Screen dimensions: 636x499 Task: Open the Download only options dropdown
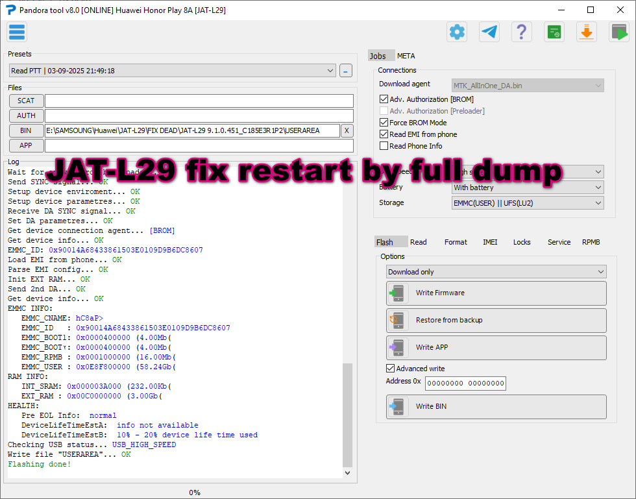pyautogui.click(x=496, y=272)
